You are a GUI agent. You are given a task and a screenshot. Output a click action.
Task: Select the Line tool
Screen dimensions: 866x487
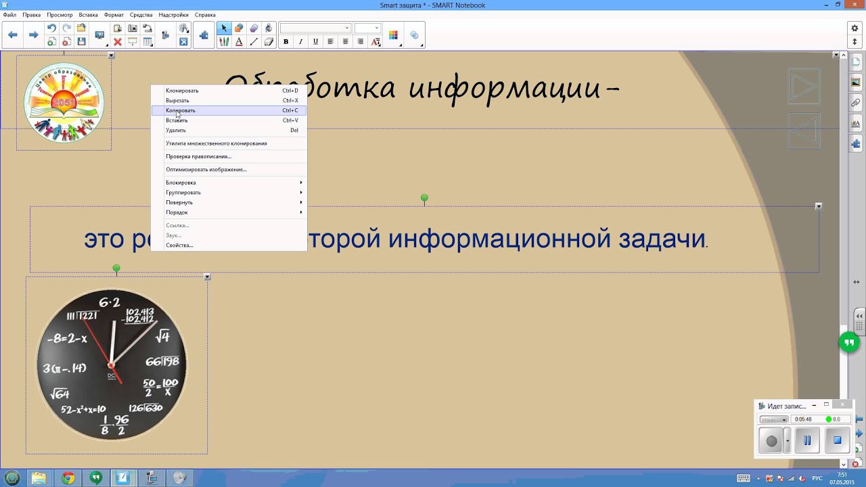(254, 41)
